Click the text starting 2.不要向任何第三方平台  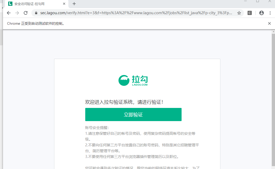(142, 148)
